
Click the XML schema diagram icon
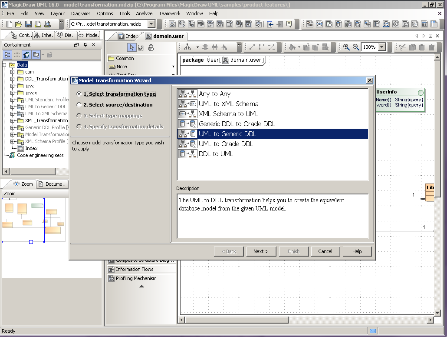[x=415, y=24]
